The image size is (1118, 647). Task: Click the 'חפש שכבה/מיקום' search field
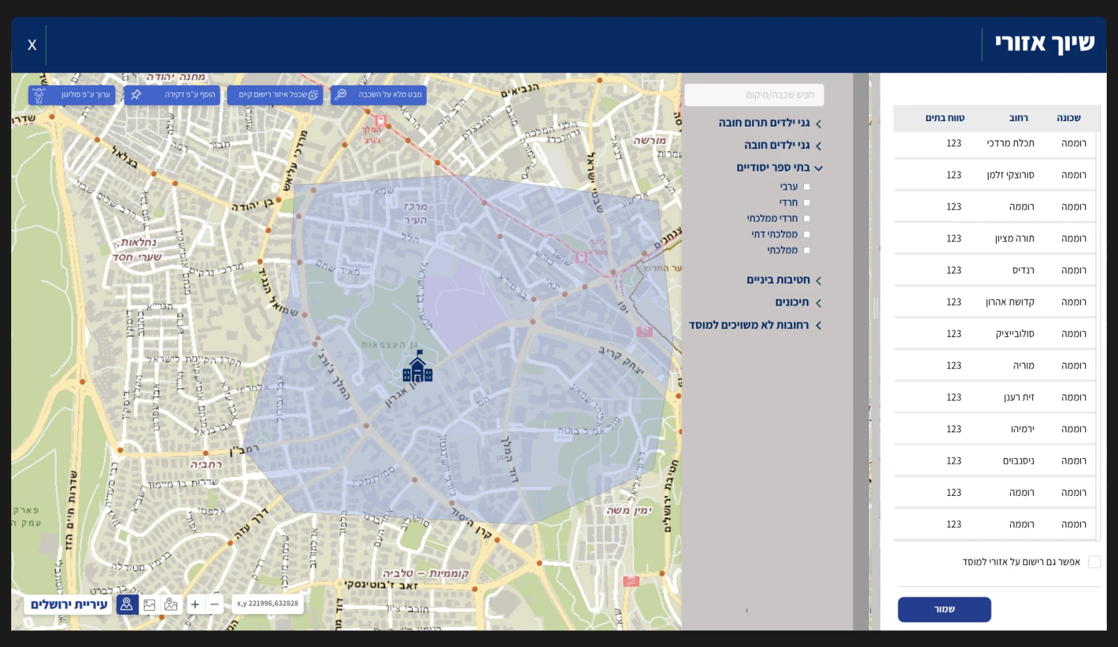pos(754,95)
